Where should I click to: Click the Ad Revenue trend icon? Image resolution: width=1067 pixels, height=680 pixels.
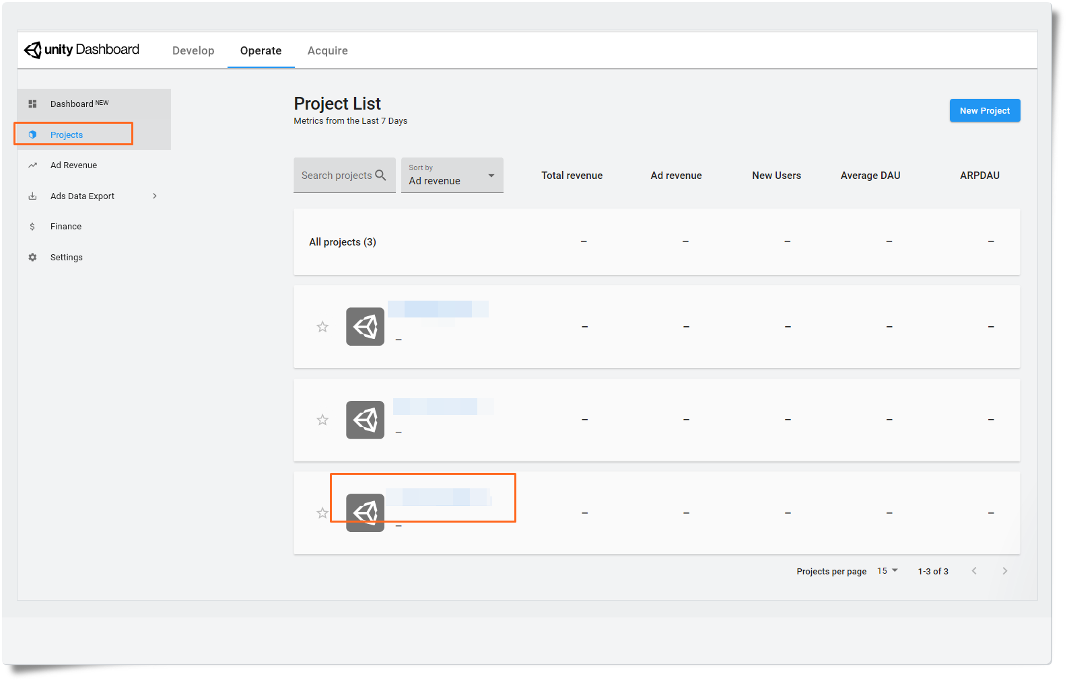tap(32, 165)
